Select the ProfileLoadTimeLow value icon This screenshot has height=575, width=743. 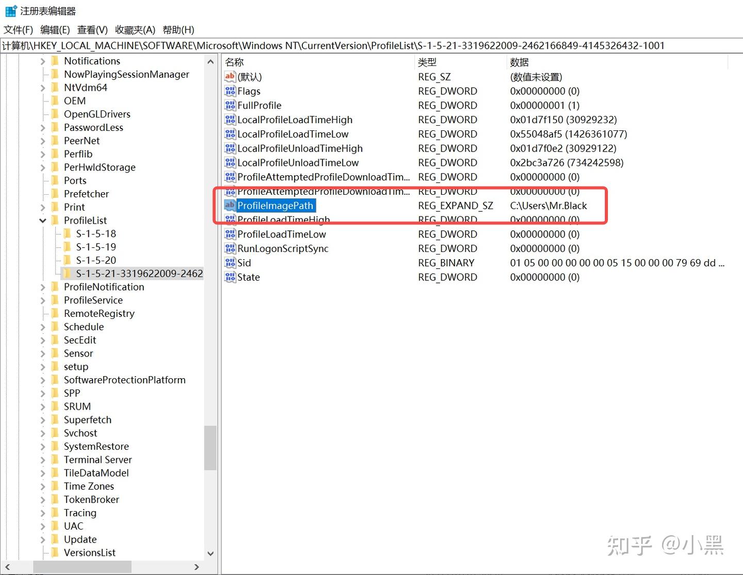230,234
